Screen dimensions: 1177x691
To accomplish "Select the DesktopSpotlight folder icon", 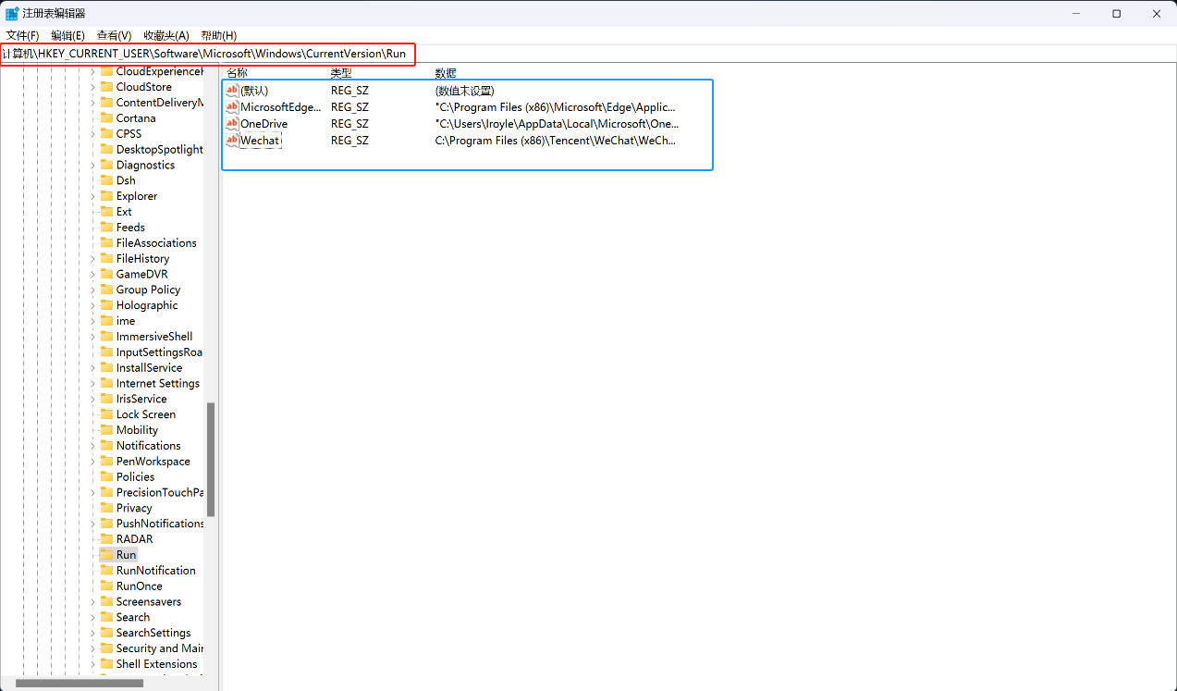I will 106,149.
